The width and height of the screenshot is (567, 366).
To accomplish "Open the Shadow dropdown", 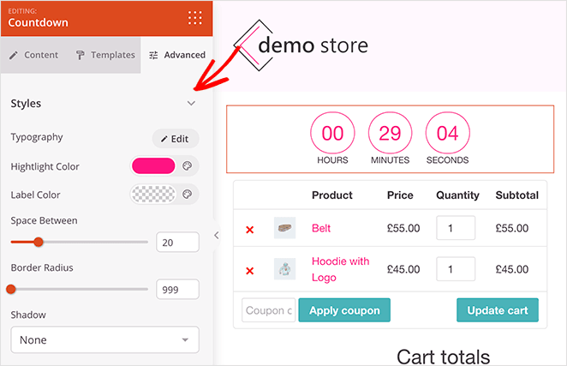I will pyautogui.click(x=104, y=339).
